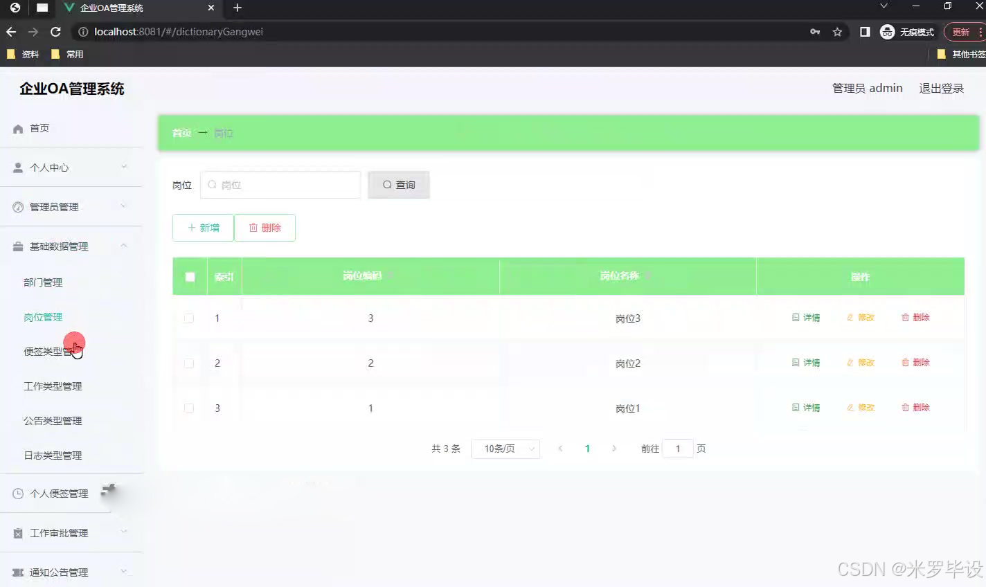Screen dimensions: 986x587
Task: Check the checkbox for row 岗位1
Action: pos(189,408)
